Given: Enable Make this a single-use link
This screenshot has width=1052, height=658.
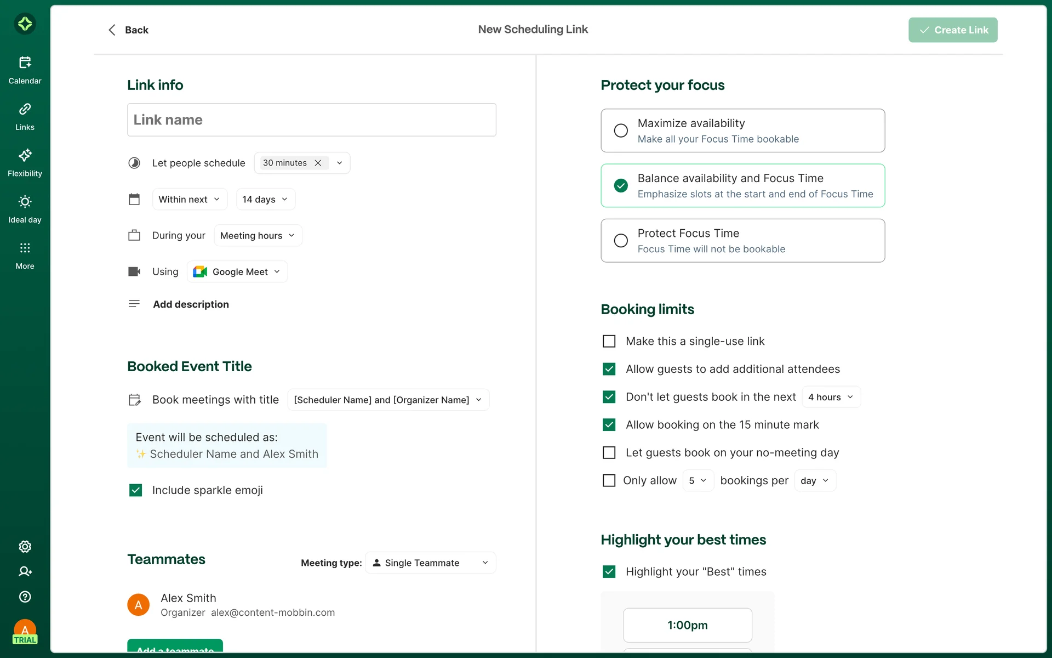Looking at the screenshot, I should (x=609, y=341).
